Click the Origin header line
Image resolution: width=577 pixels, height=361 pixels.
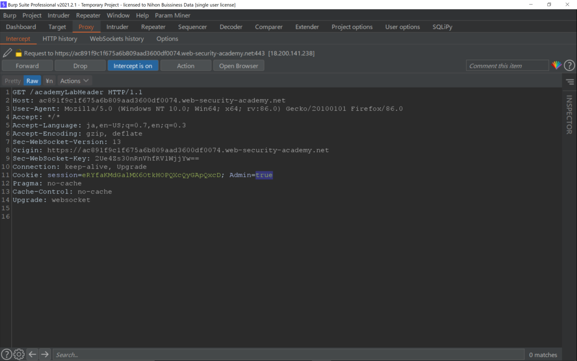pos(171,150)
